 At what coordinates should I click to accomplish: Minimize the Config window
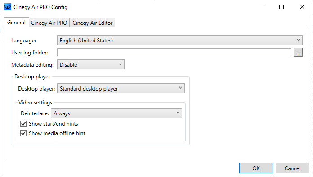[261, 7]
